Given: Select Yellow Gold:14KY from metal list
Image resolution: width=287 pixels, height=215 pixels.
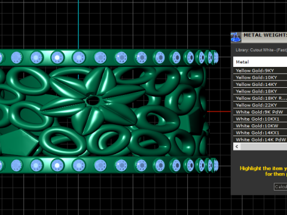Looking at the screenshot, I should (x=260, y=84).
